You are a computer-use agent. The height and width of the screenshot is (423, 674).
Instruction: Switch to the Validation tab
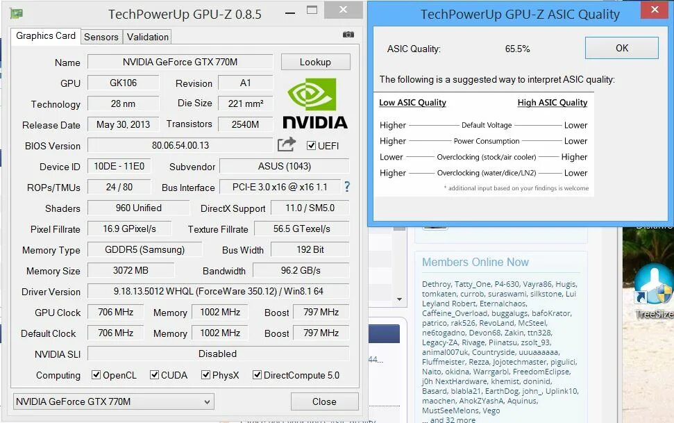point(147,37)
